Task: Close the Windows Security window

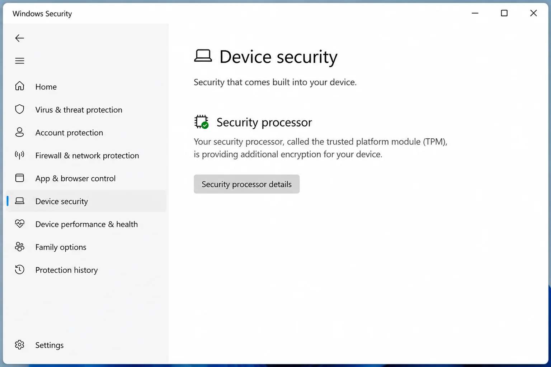Action: pos(533,13)
